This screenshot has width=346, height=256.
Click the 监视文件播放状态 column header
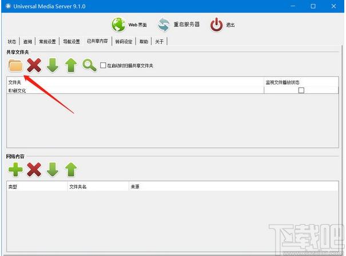coord(301,82)
